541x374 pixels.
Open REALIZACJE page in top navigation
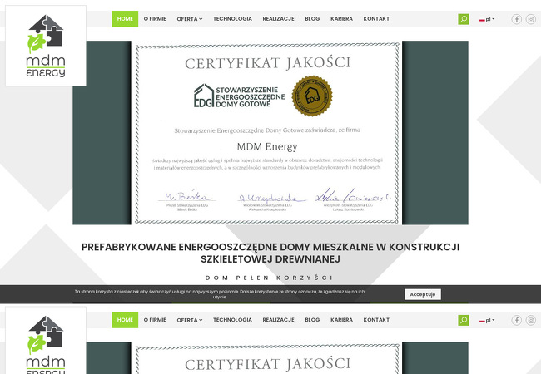278,19
